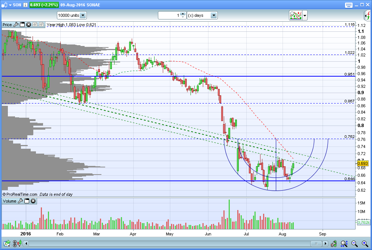Click the Sep label on time axis
This screenshot has width=372, height=250.
[323, 234]
